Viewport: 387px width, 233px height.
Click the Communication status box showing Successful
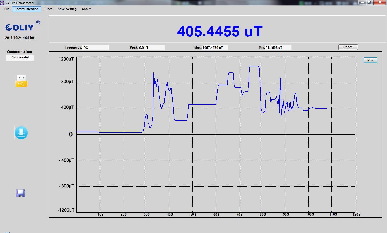click(20, 58)
